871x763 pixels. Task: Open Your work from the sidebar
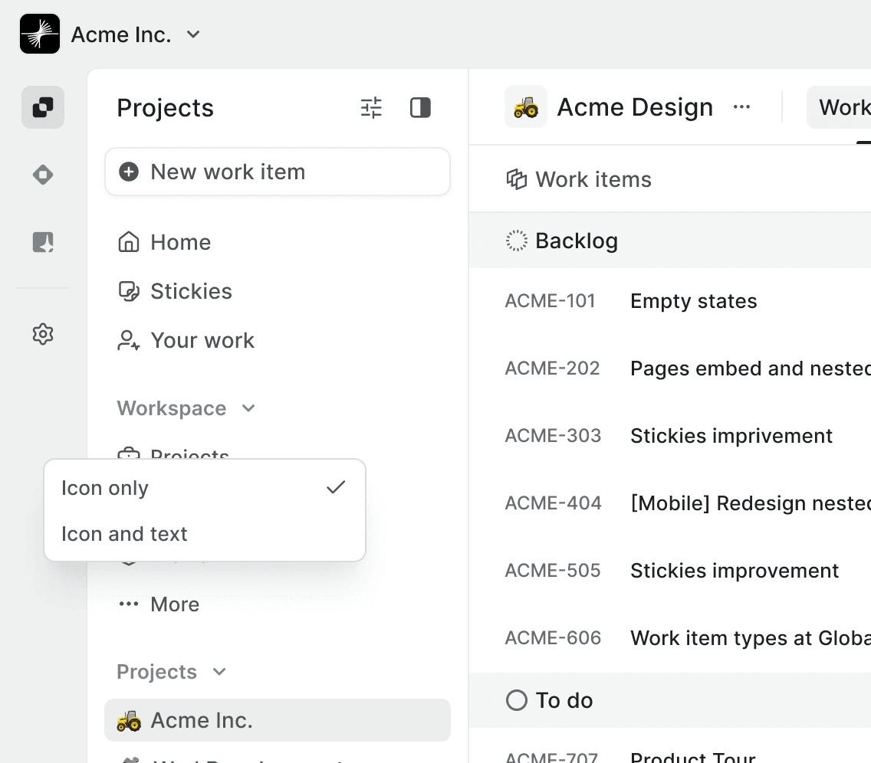point(202,340)
